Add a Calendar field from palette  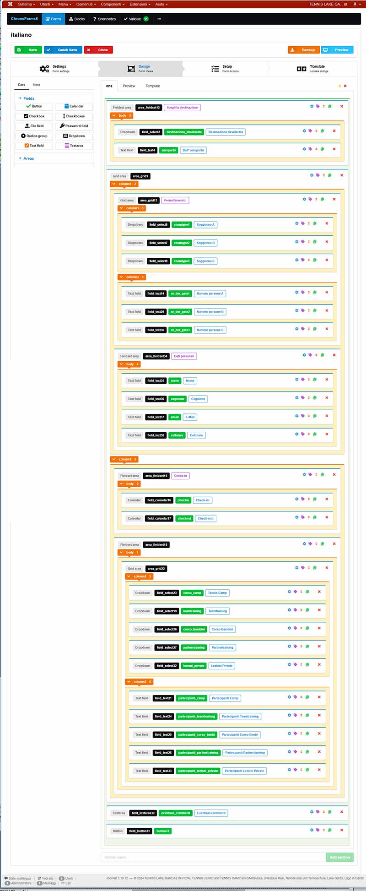(x=74, y=106)
